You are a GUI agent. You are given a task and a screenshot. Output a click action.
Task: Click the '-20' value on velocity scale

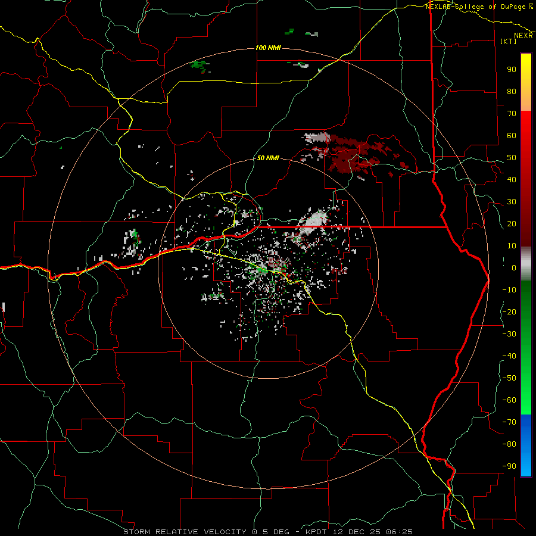[509, 311]
